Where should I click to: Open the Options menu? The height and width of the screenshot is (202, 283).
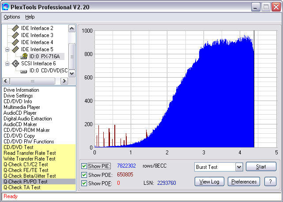click(12, 17)
